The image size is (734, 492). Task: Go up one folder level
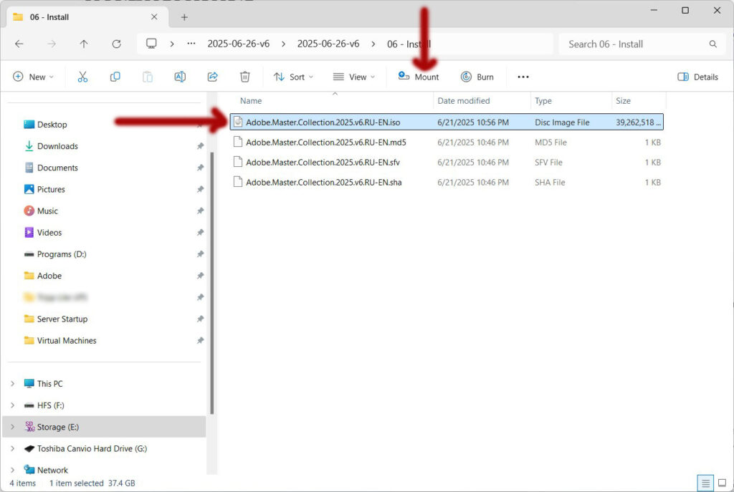[x=84, y=44]
